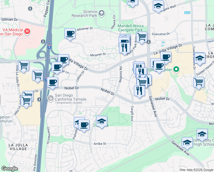Click the San Diego California Temple pin
214x172 pixels.
click(51, 98)
